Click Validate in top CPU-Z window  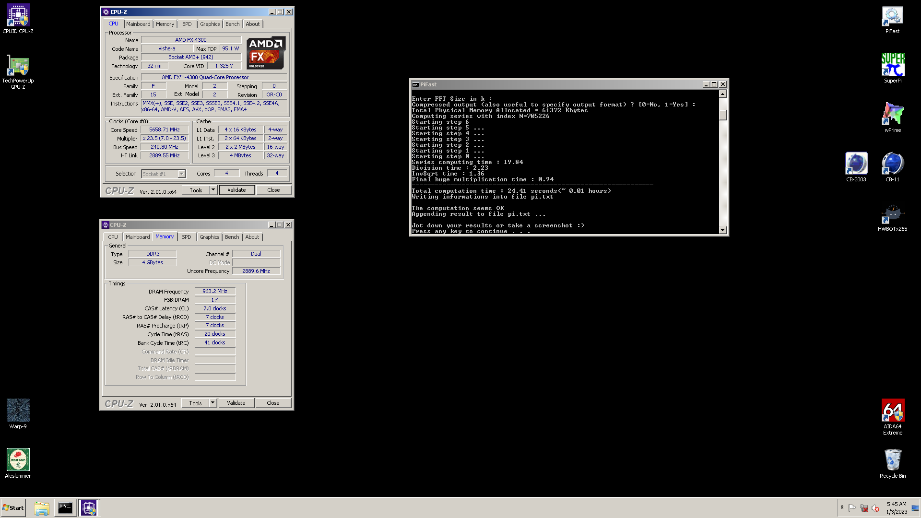point(236,190)
